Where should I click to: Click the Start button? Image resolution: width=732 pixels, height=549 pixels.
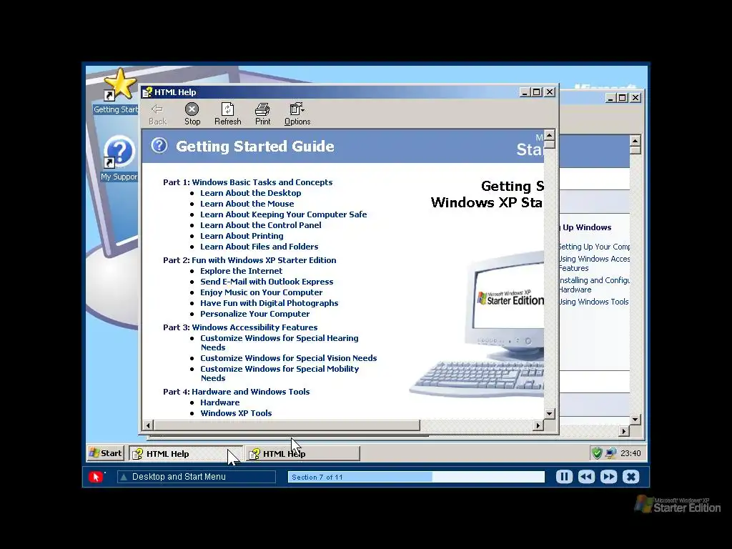pos(106,452)
